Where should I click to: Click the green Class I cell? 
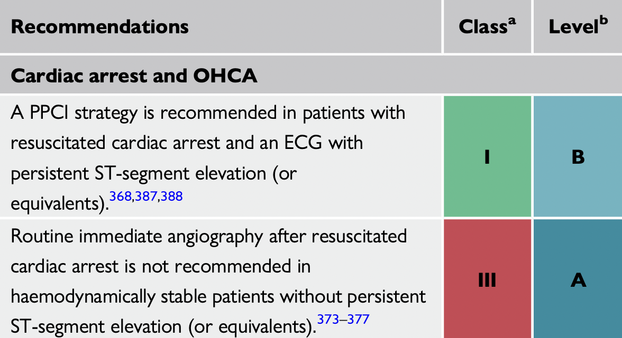487,157
